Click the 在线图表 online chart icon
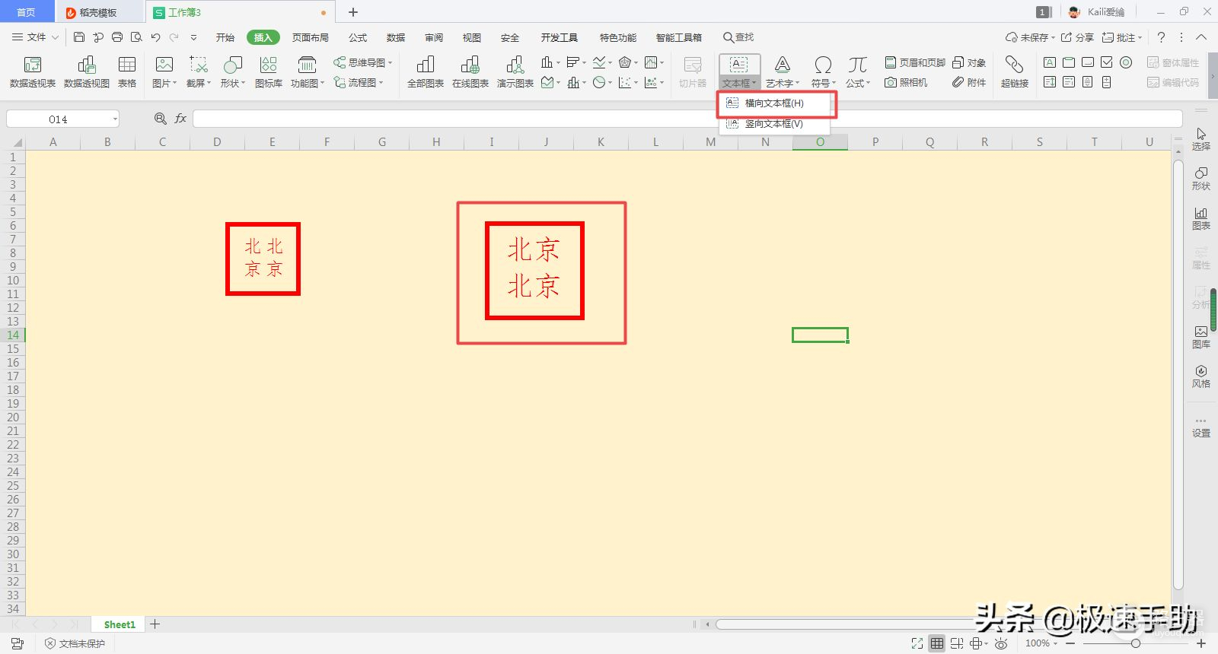 (x=470, y=71)
